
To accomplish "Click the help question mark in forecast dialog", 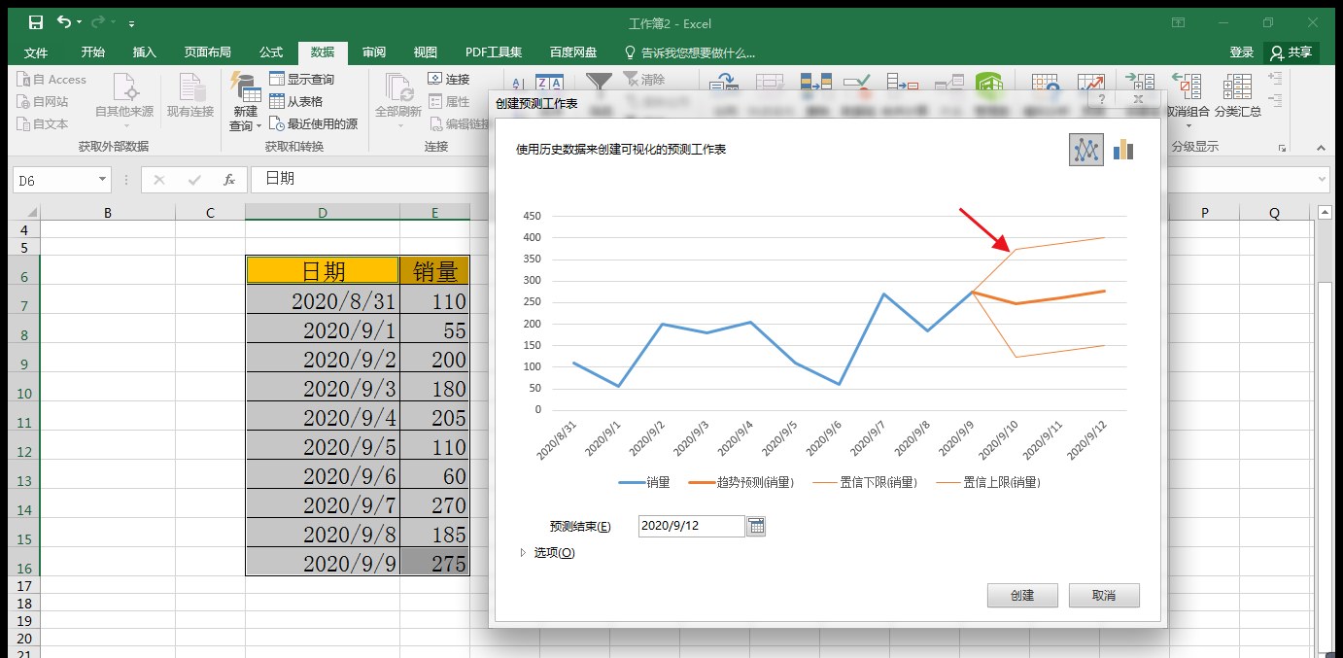I will [x=1101, y=99].
